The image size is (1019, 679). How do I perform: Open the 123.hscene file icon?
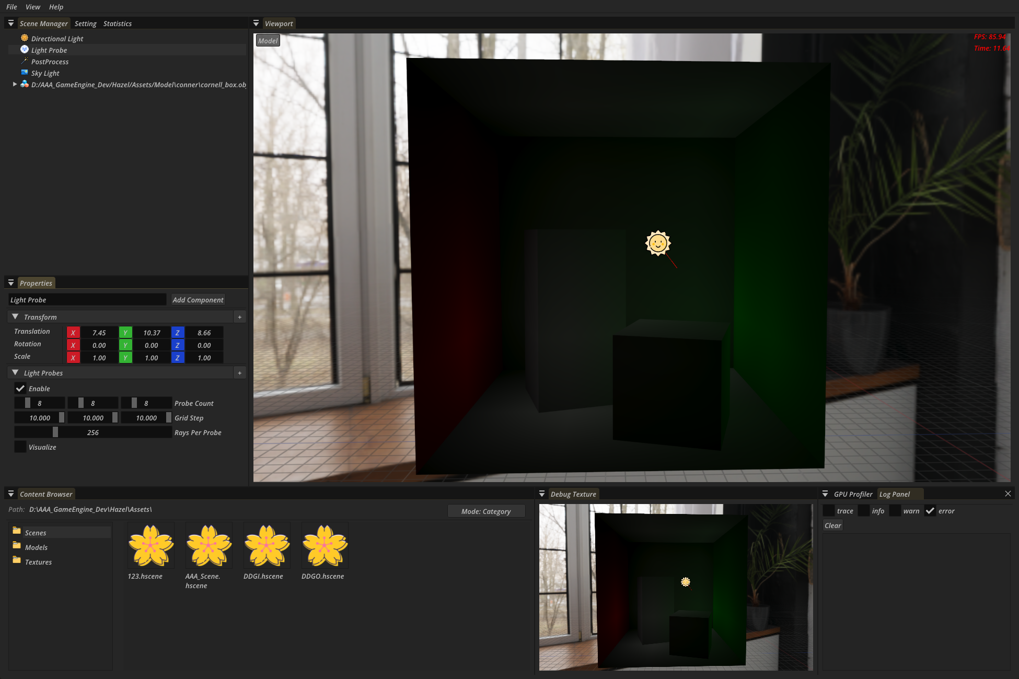(150, 546)
